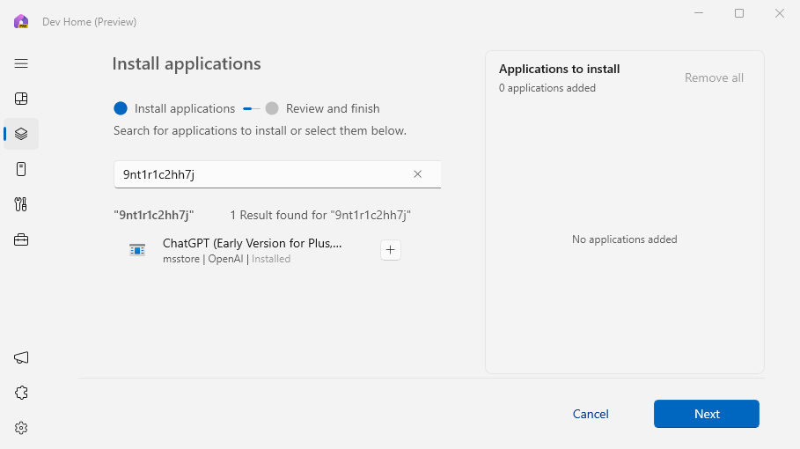Open the Environments sidebar icon
800x449 pixels.
coord(21,169)
